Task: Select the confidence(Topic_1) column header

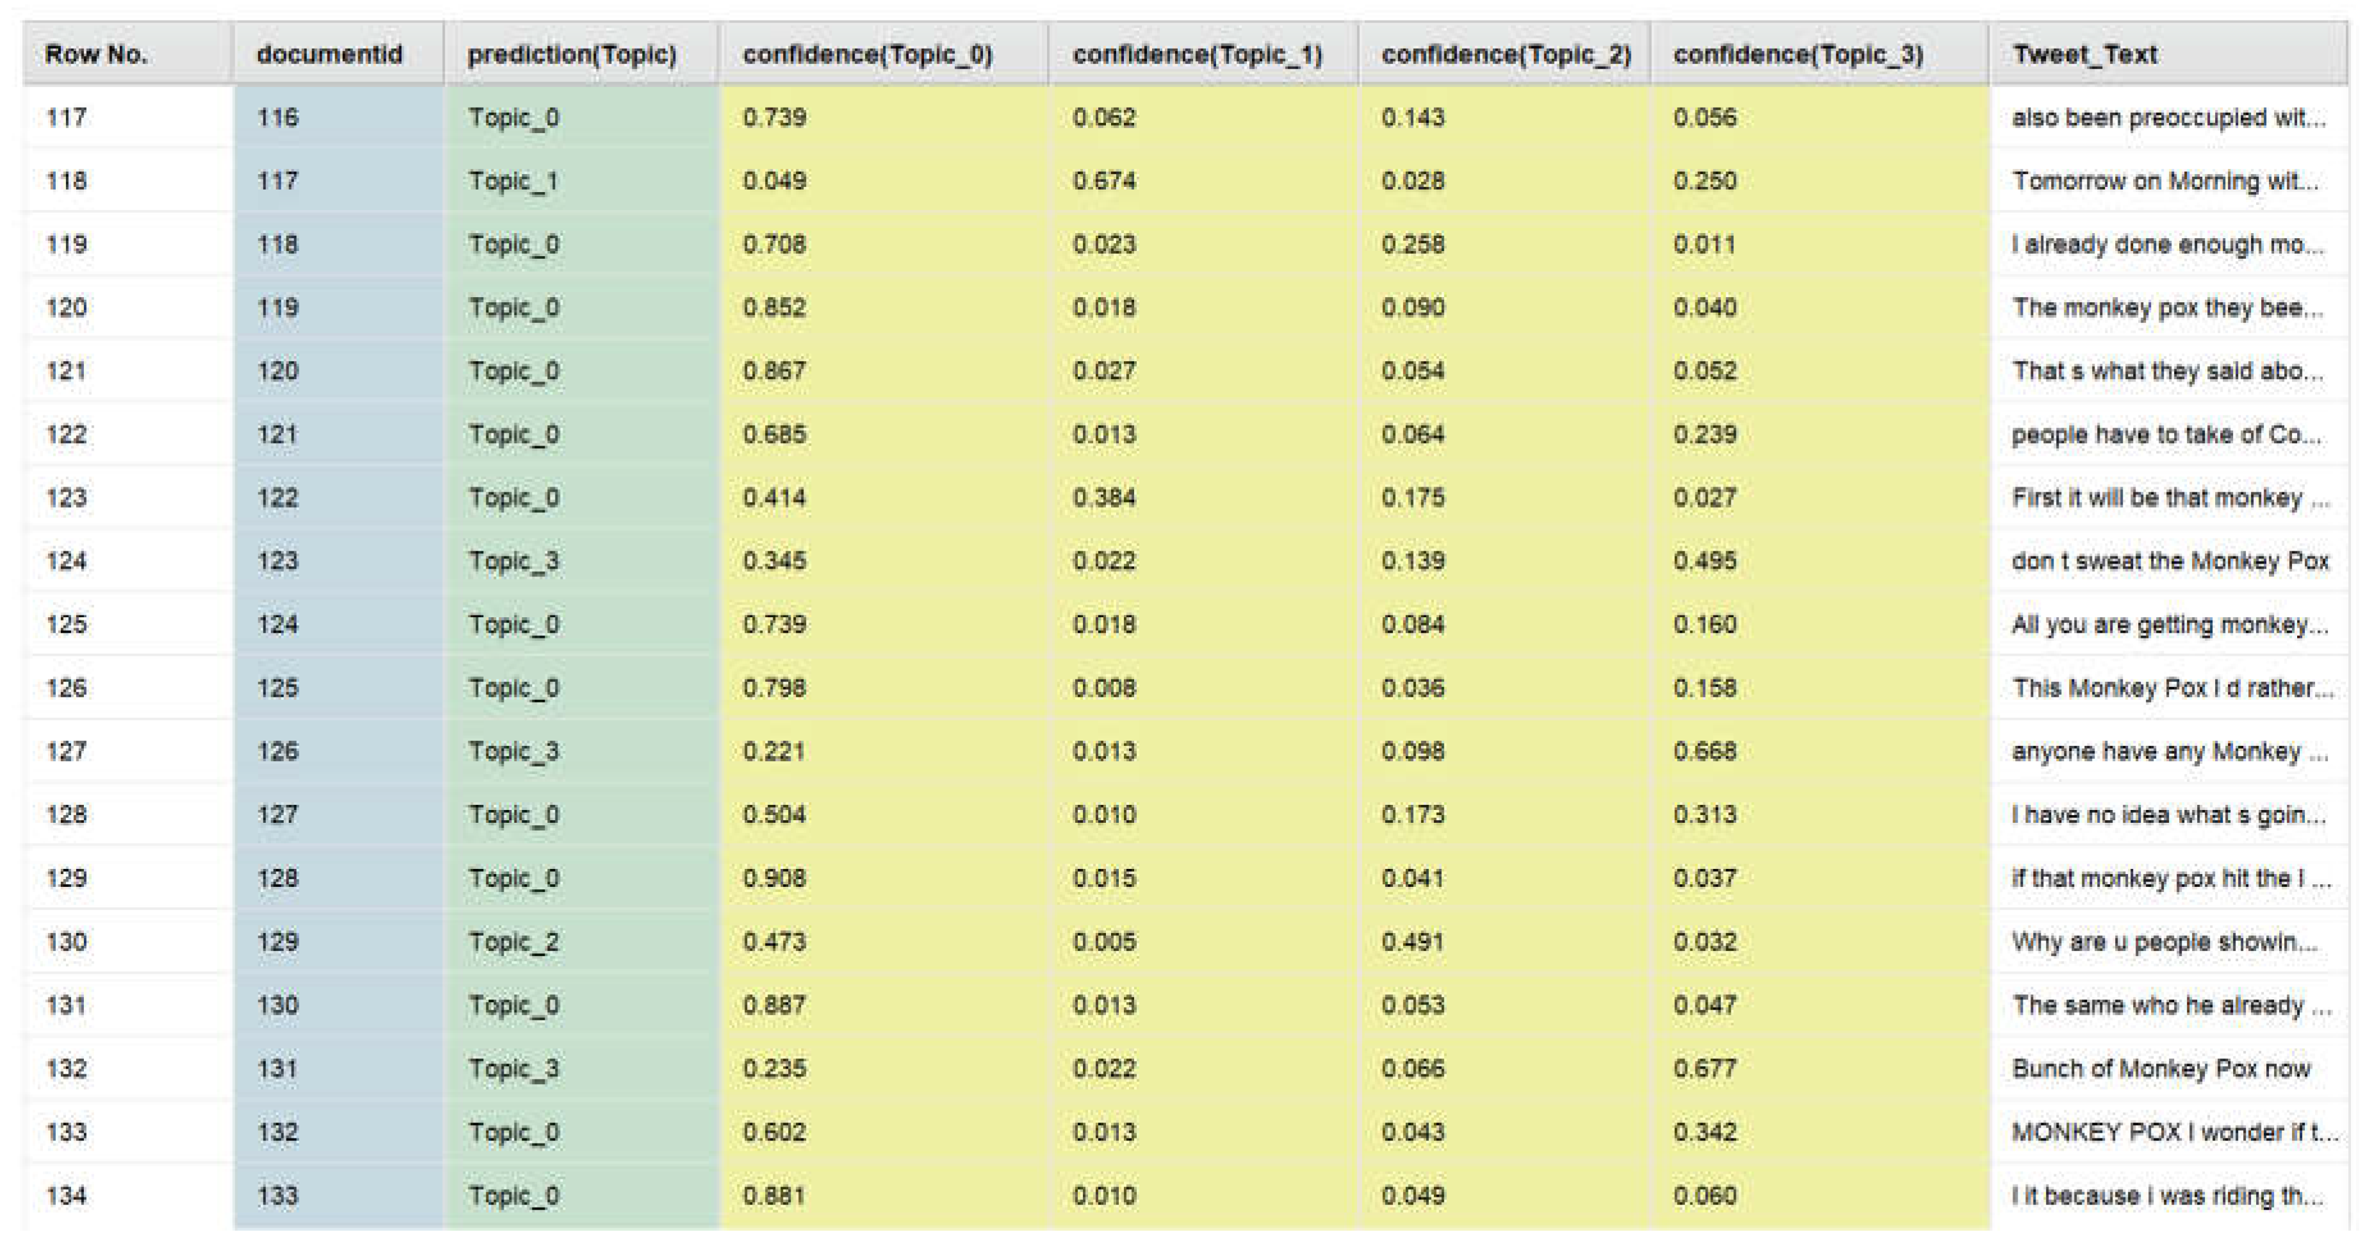Action: point(1197,54)
